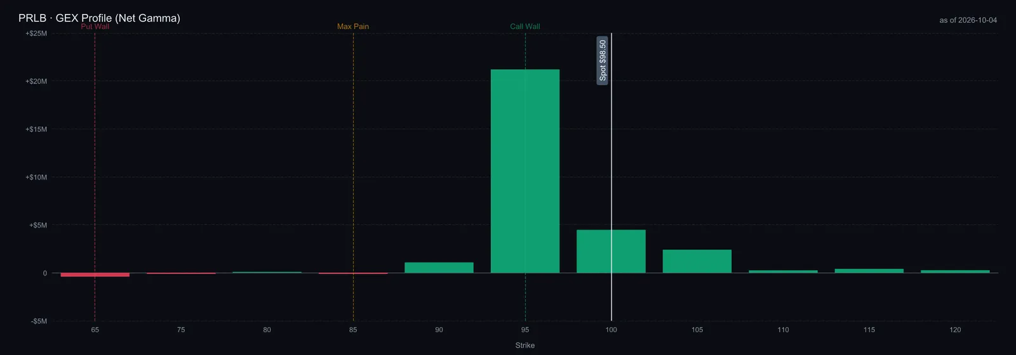The width and height of the screenshot is (1016, 355).
Task: Click the Put Wall label
Action: 95,27
